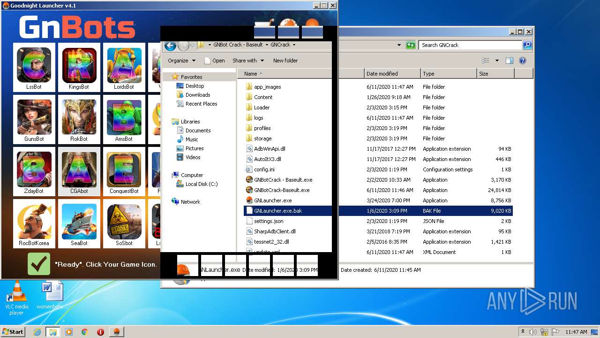Open Documents library
Viewport: 600px width, 338px height.
point(198,131)
